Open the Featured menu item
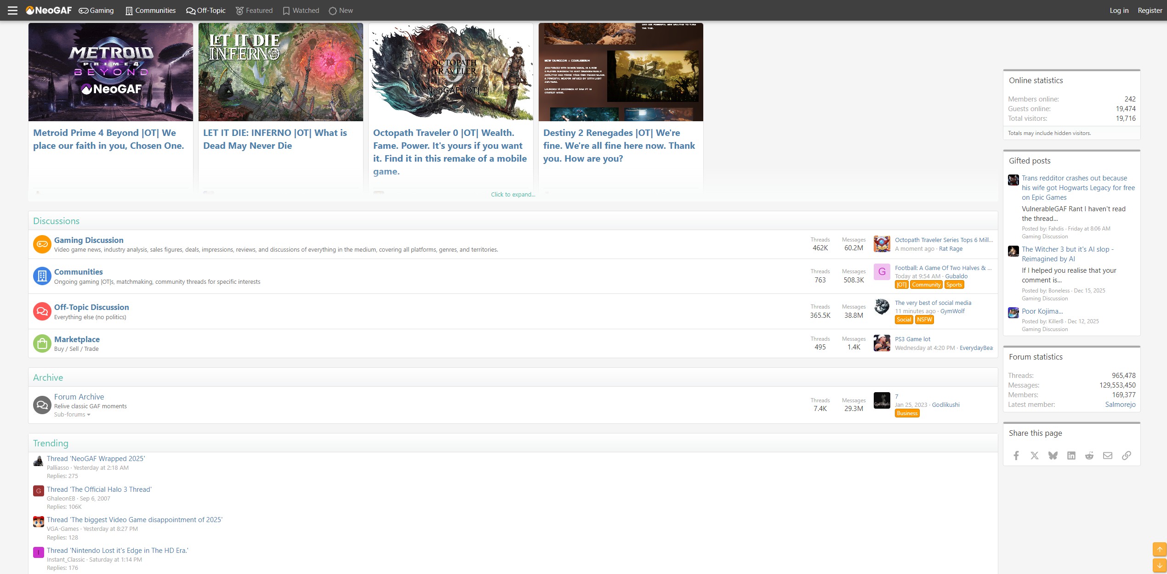 click(x=254, y=10)
